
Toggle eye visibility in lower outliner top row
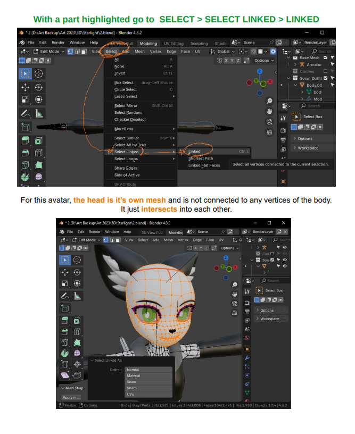(x=285, y=247)
